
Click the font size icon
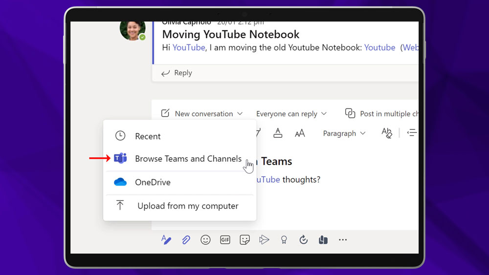coord(300,134)
